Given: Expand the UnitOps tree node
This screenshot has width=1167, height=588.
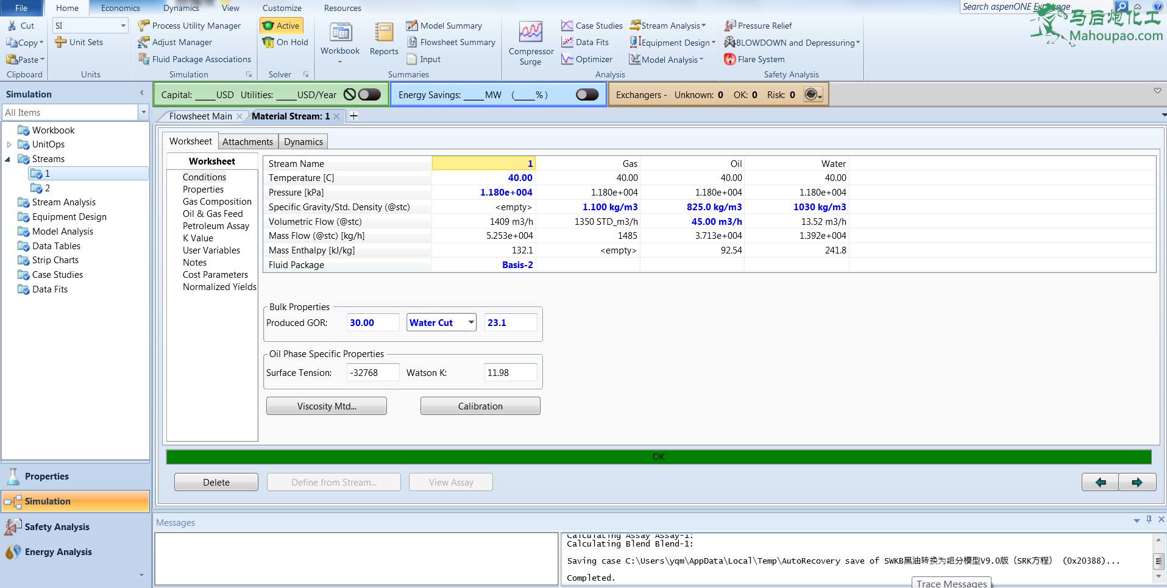Looking at the screenshot, I should 9,144.
